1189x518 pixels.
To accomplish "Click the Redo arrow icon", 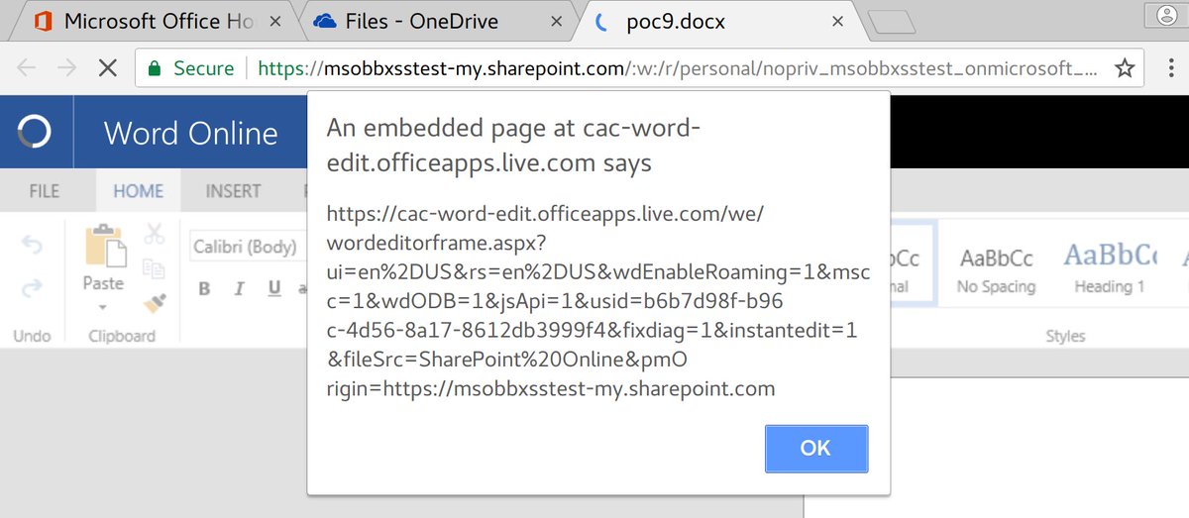I will (32, 287).
